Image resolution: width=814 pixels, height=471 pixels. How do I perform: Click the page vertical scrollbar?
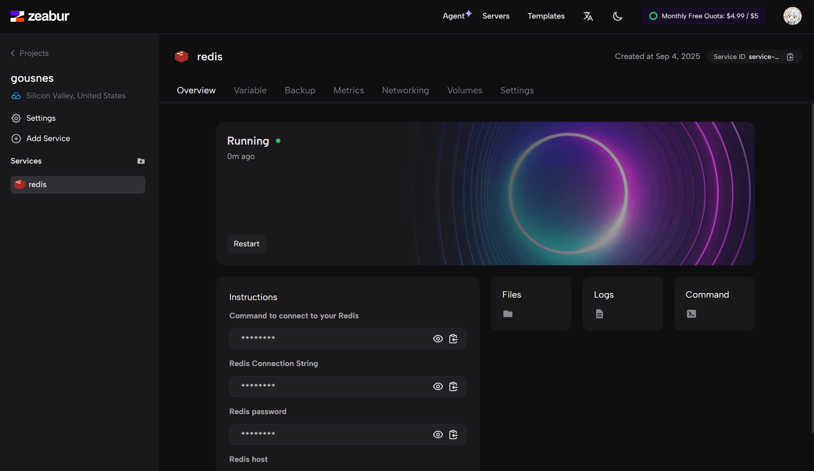click(x=812, y=268)
